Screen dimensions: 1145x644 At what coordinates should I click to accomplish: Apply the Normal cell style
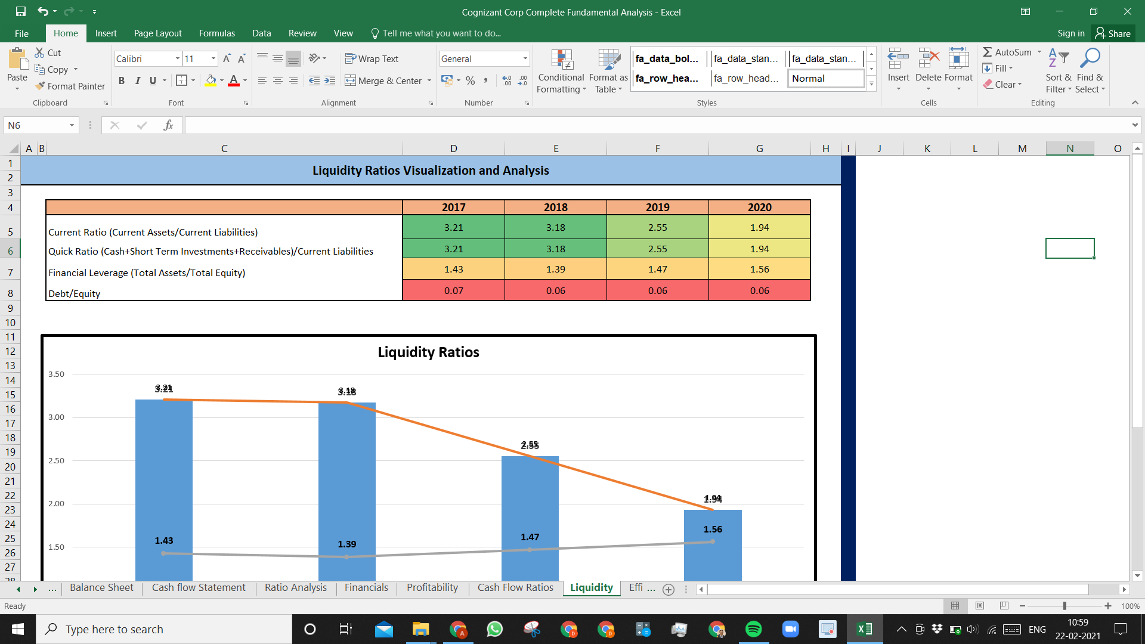click(825, 79)
